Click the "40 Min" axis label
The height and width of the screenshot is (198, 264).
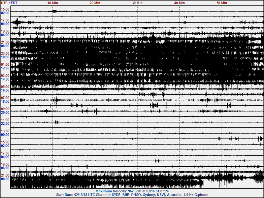click(x=179, y=3)
